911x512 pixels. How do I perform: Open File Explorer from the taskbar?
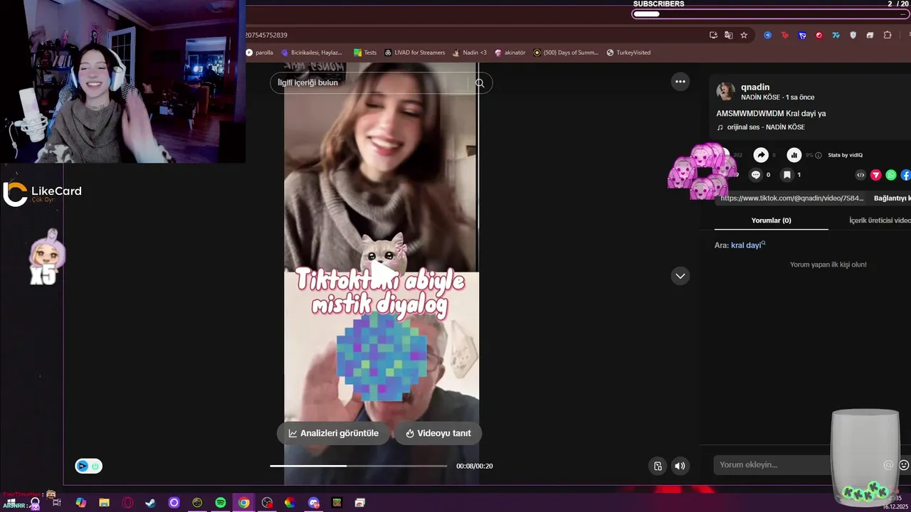click(x=104, y=503)
